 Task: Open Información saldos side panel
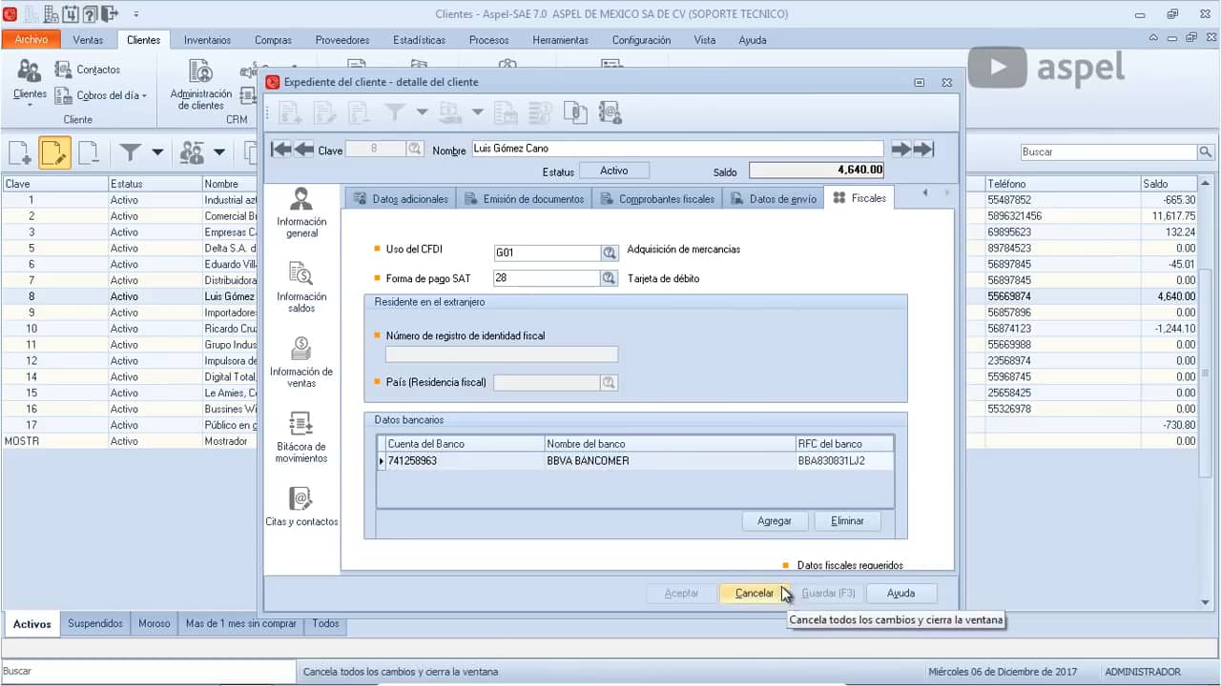(x=301, y=287)
